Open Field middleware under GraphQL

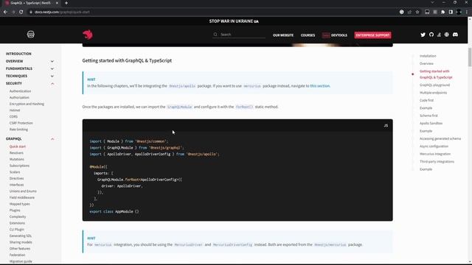pos(22,198)
